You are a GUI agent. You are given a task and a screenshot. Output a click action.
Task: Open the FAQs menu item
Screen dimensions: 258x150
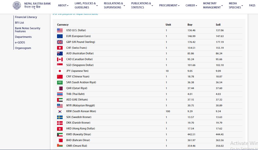pos(252,5)
